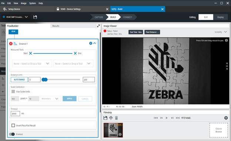Viewport: 231px width, 141px height.
Task: Open the End tool selection dropdown
Action: [73, 64]
